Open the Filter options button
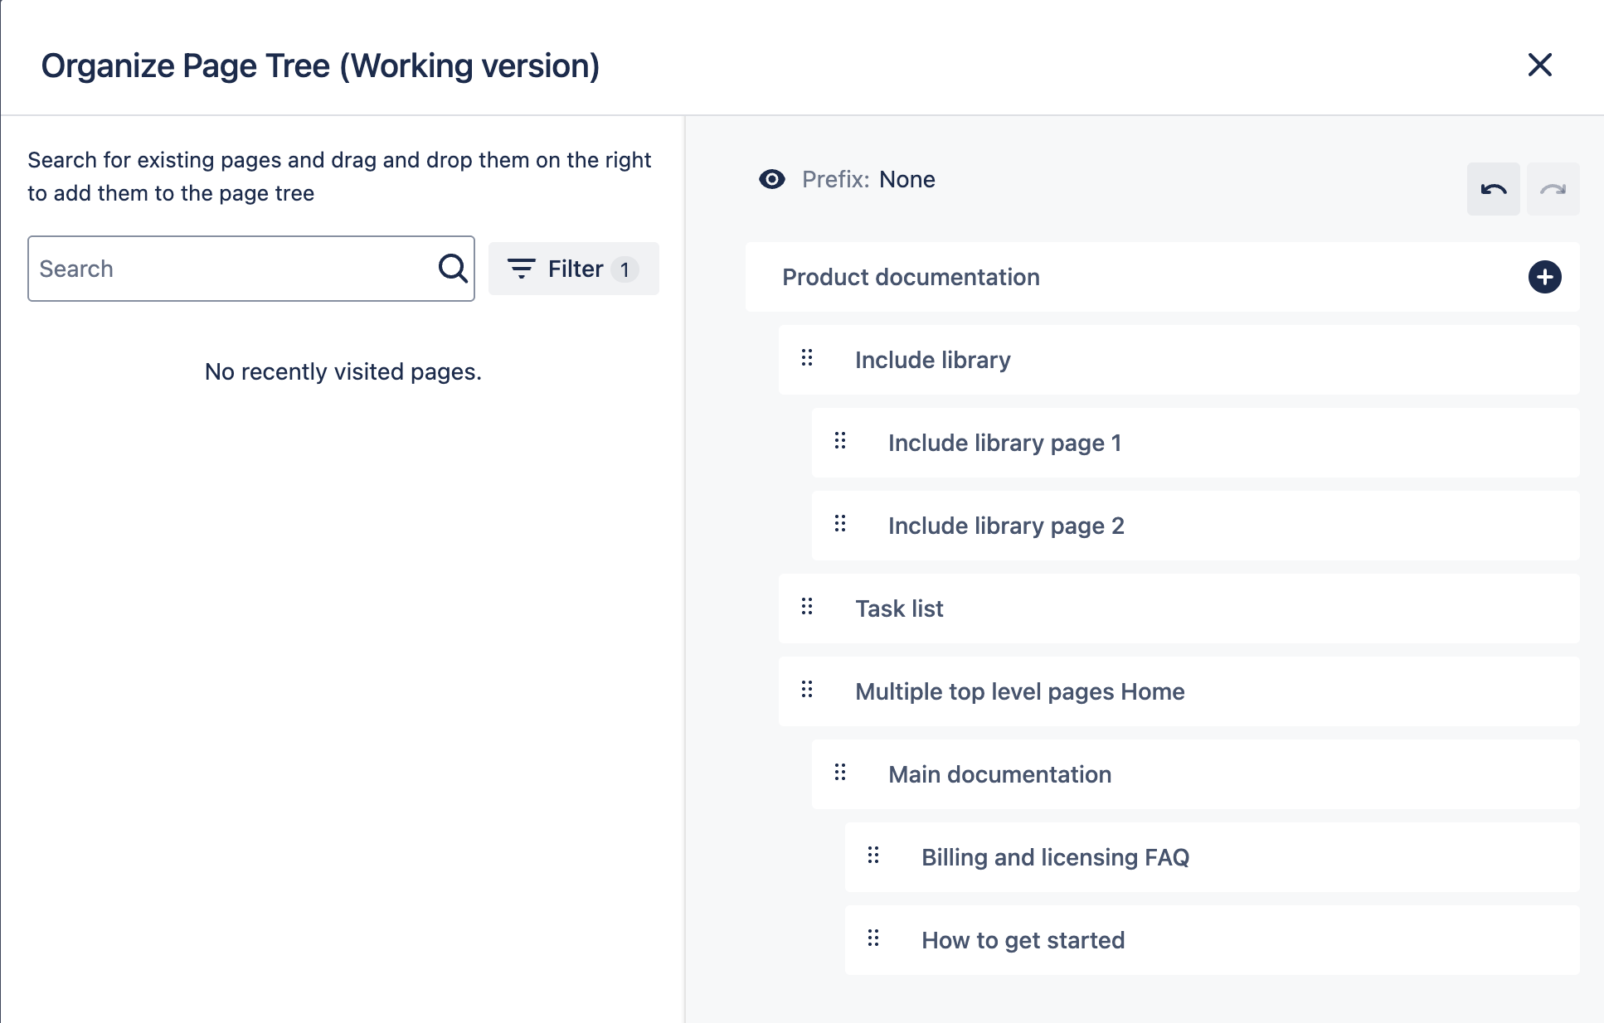1604x1023 pixels. 573,269
